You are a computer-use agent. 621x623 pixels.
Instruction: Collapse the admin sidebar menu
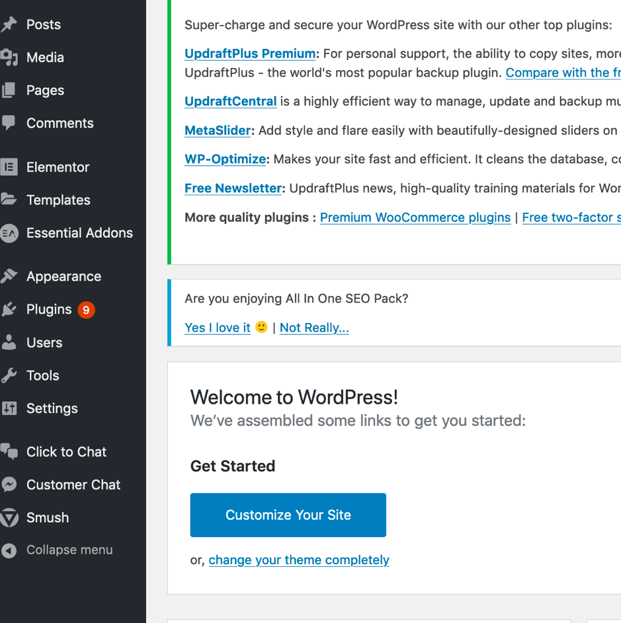point(57,550)
